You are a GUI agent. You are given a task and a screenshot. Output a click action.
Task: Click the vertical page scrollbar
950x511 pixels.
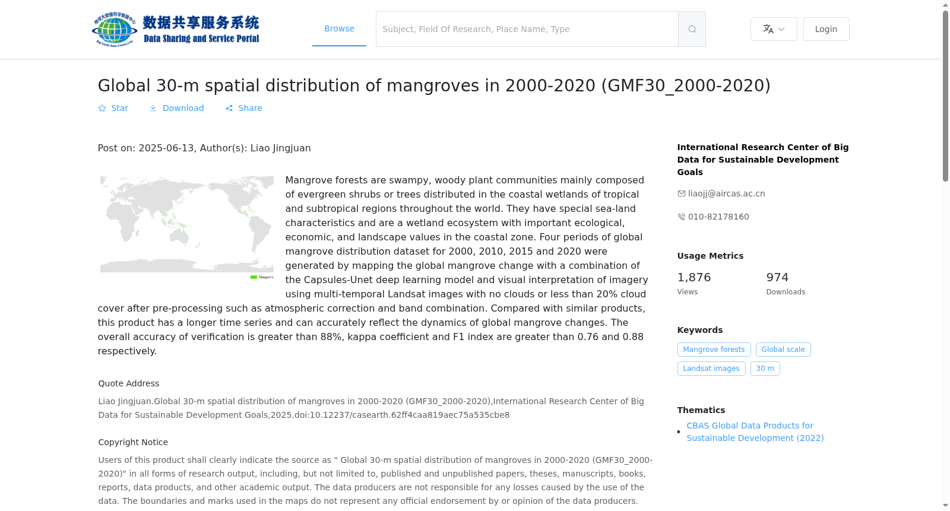tap(945, 95)
